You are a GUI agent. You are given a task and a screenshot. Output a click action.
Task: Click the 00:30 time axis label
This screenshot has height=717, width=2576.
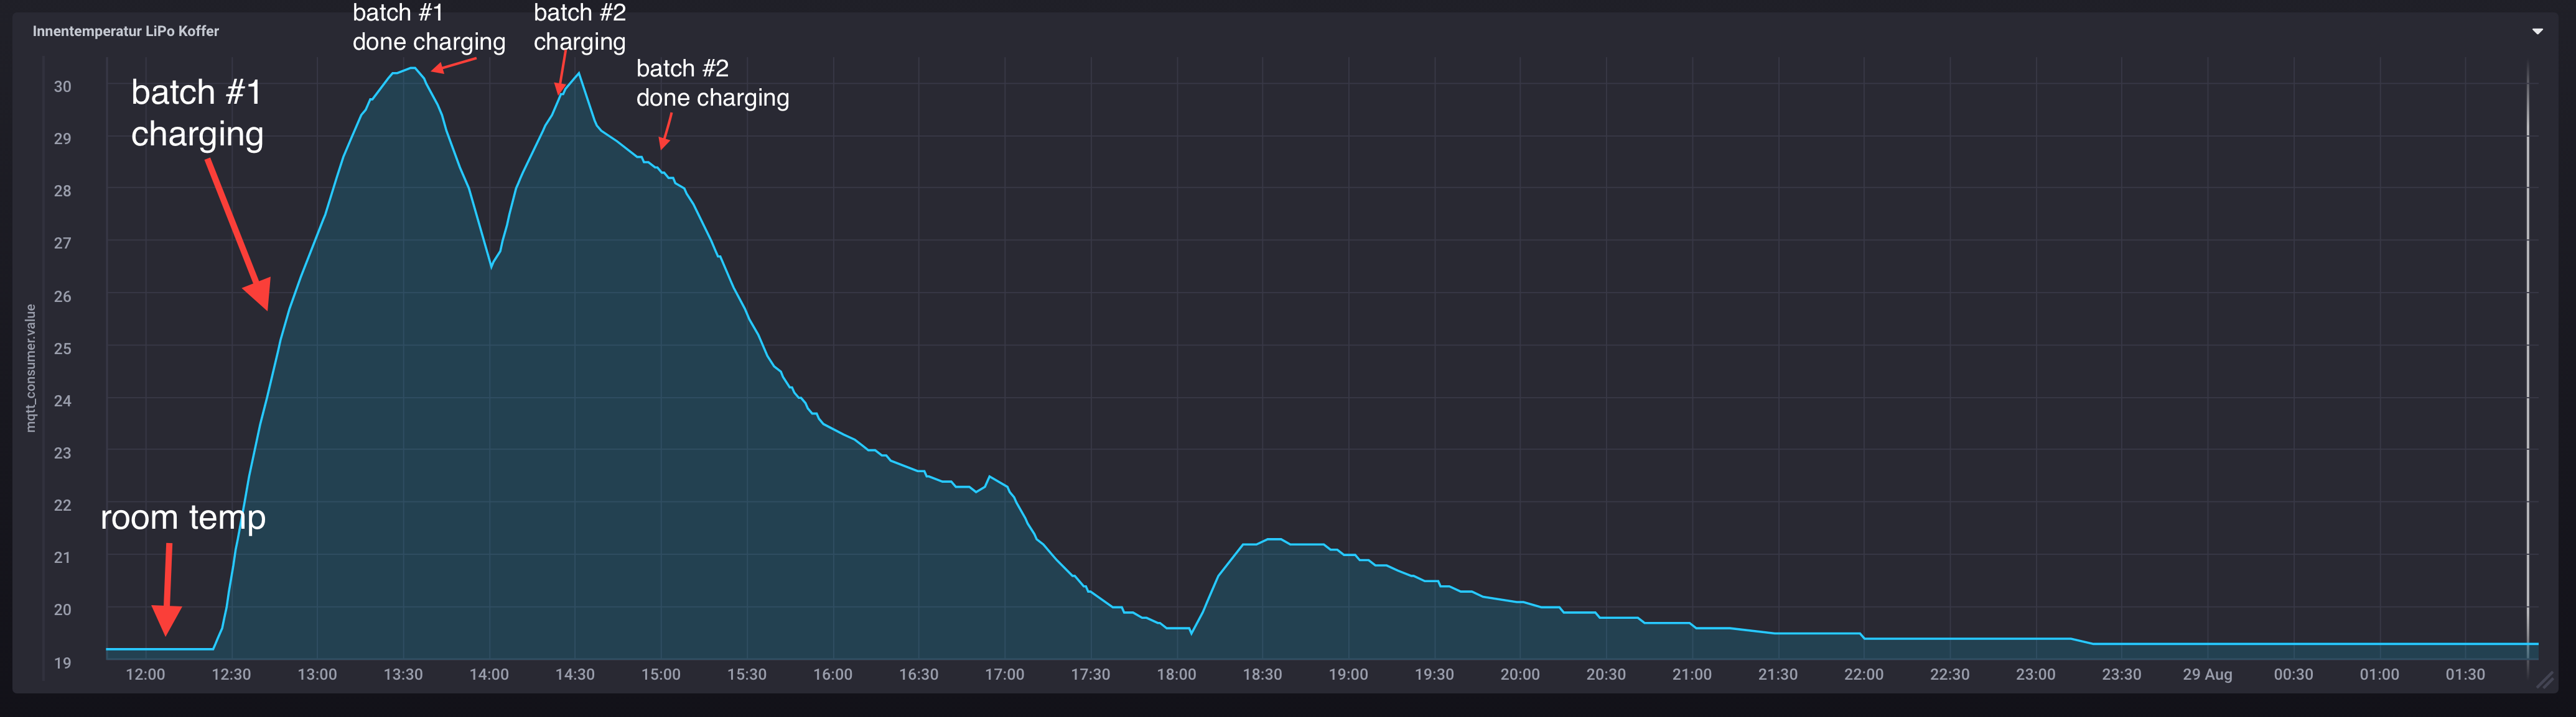[x=2294, y=674]
